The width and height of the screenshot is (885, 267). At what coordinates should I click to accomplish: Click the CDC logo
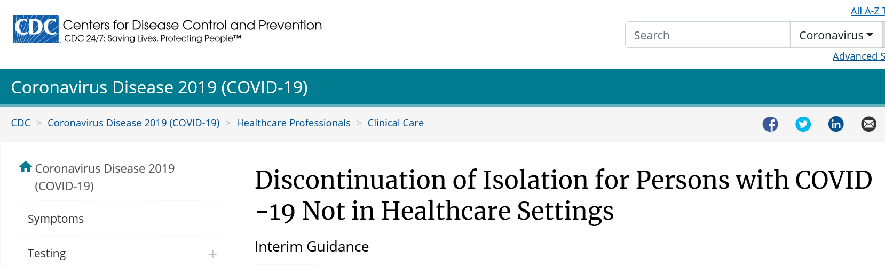[36, 29]
